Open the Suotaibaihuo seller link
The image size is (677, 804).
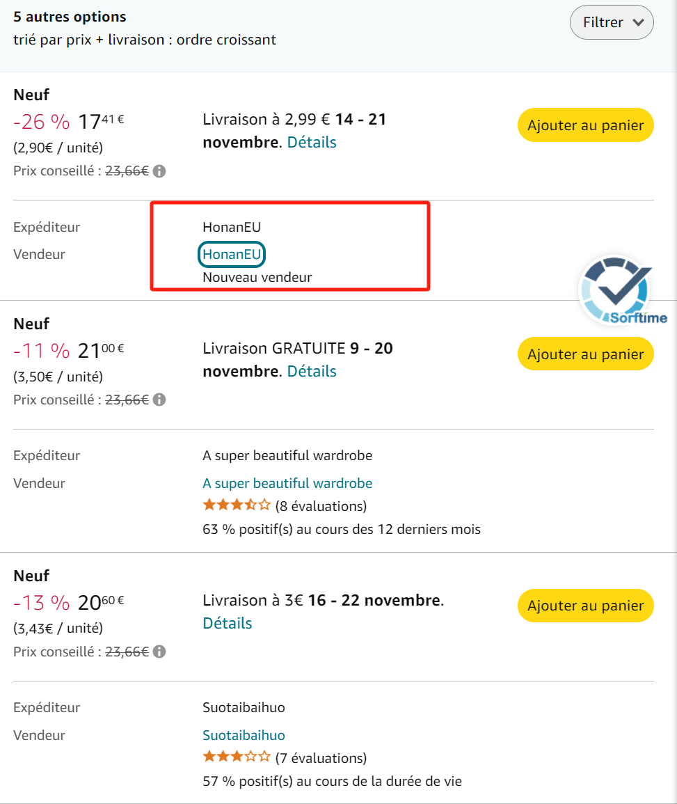coord(244,735)
